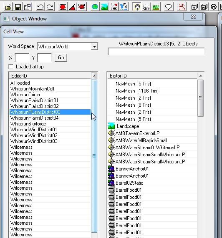The width and height of the screenshot is (222, 238).
Task: Select AMBTavernExteriorLP sound object
Action: coord(152,133)
